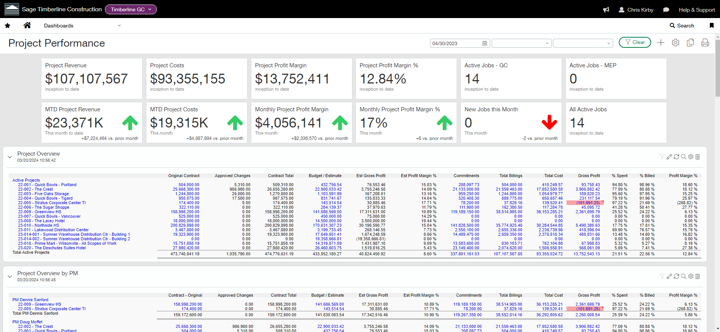The width and height of the screenshot is (720, 332).
Task: Click the All Active Jobs 14 card
Action: click(x=616, y=123)
